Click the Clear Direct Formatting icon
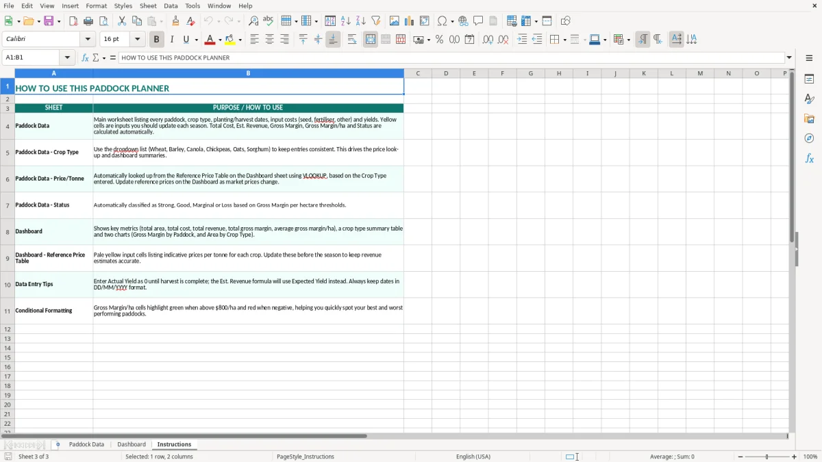Viewport: 822px width, 462px height. (190, 21)
